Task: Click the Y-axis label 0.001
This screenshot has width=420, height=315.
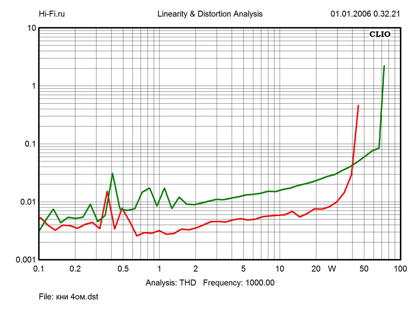Action: click(x=27, y=259)
